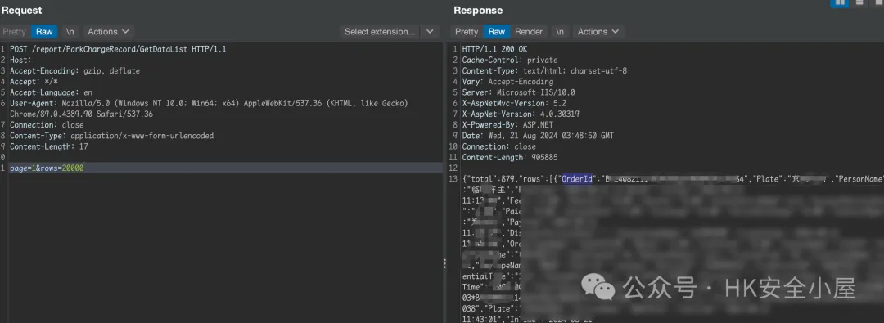
Task: Click the POST /report/ParkChargeRecord/GetDataList request line
Action: click(118, 50)
